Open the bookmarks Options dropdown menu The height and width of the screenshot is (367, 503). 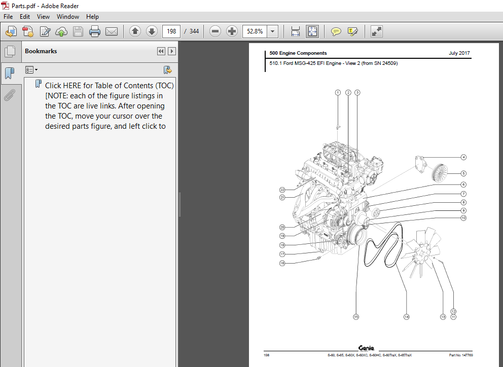click(31, 70)
